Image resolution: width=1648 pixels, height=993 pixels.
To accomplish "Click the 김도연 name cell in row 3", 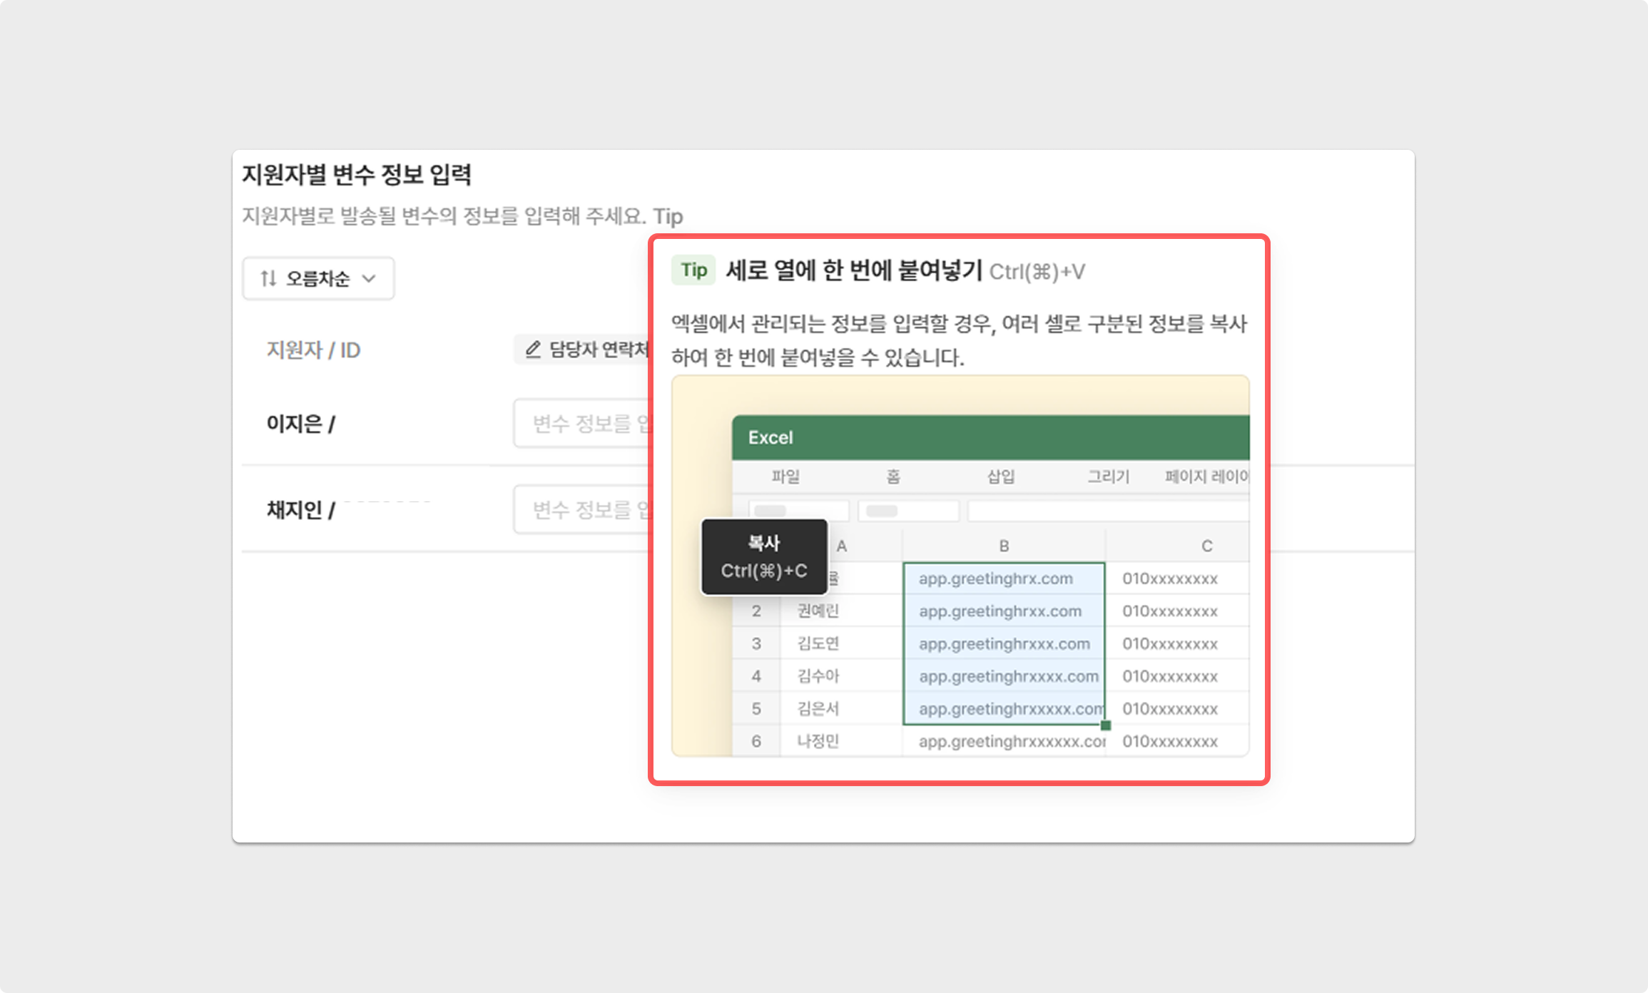I will [x=818, y=643].
